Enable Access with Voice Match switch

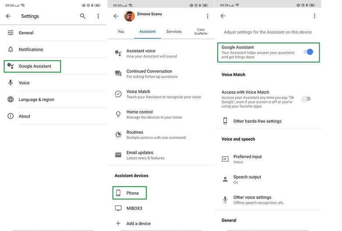click(x=306, y=99)
